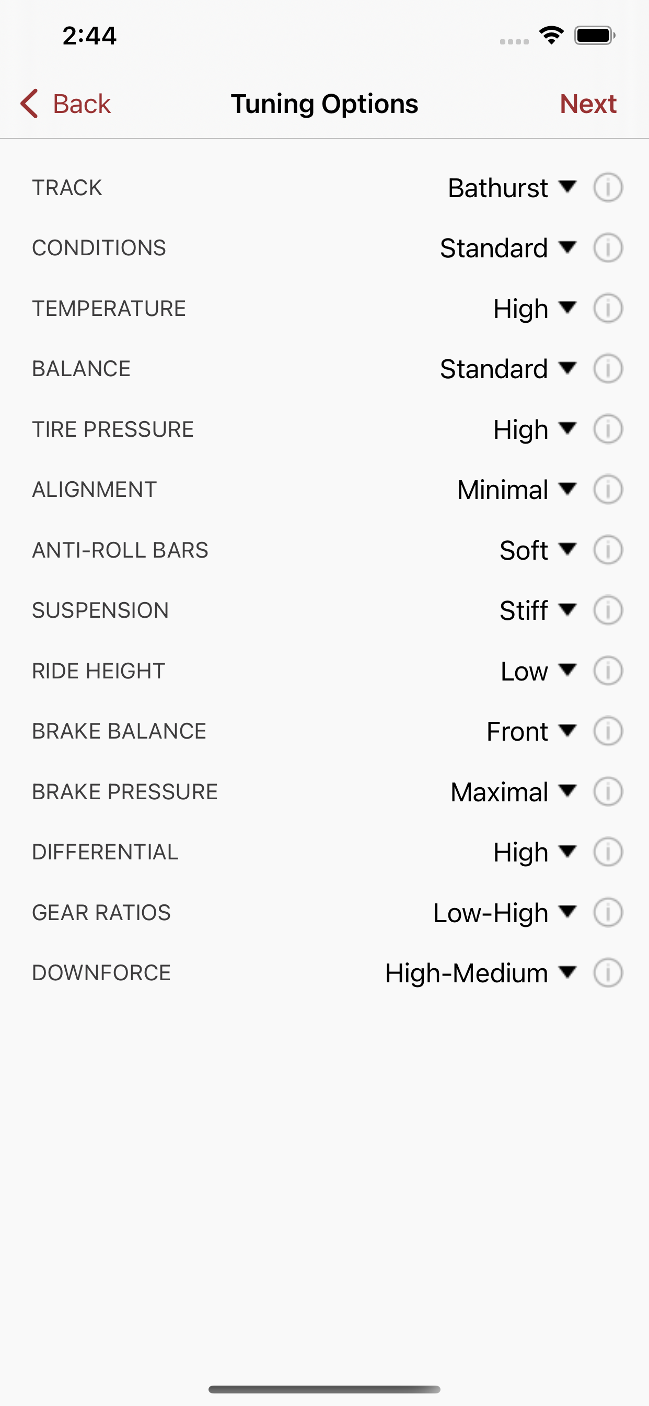Screen dimensions: 649x1406
Task: Open the Bathurst track dropdown
Action: [x=511, y=188]
